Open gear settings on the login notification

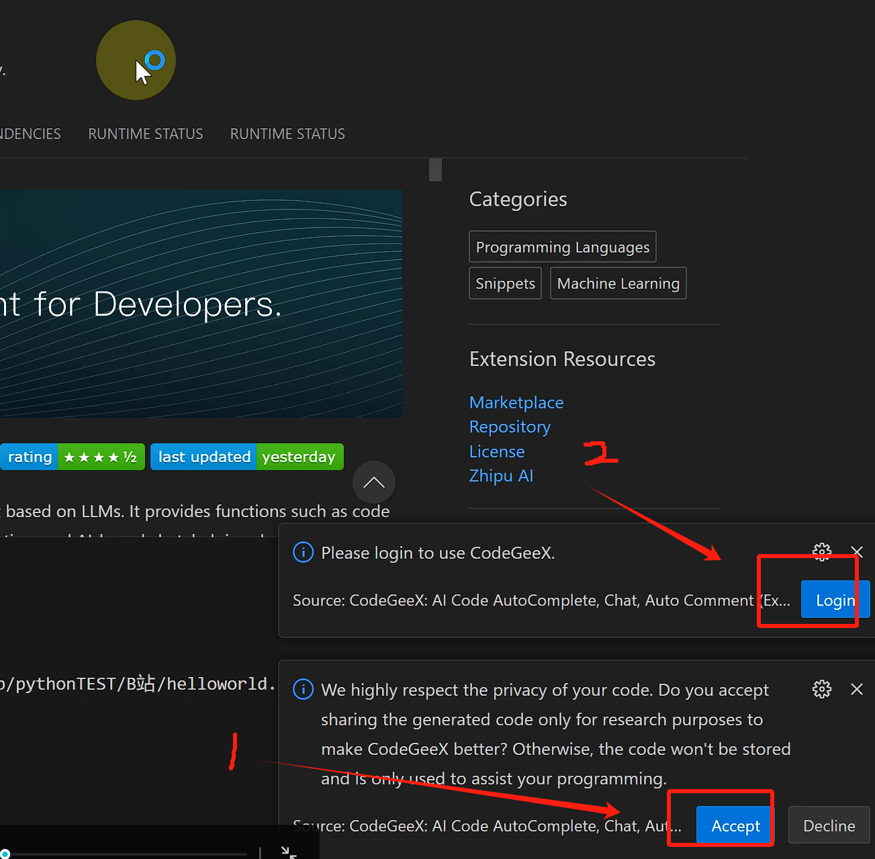tap(822, 552)
